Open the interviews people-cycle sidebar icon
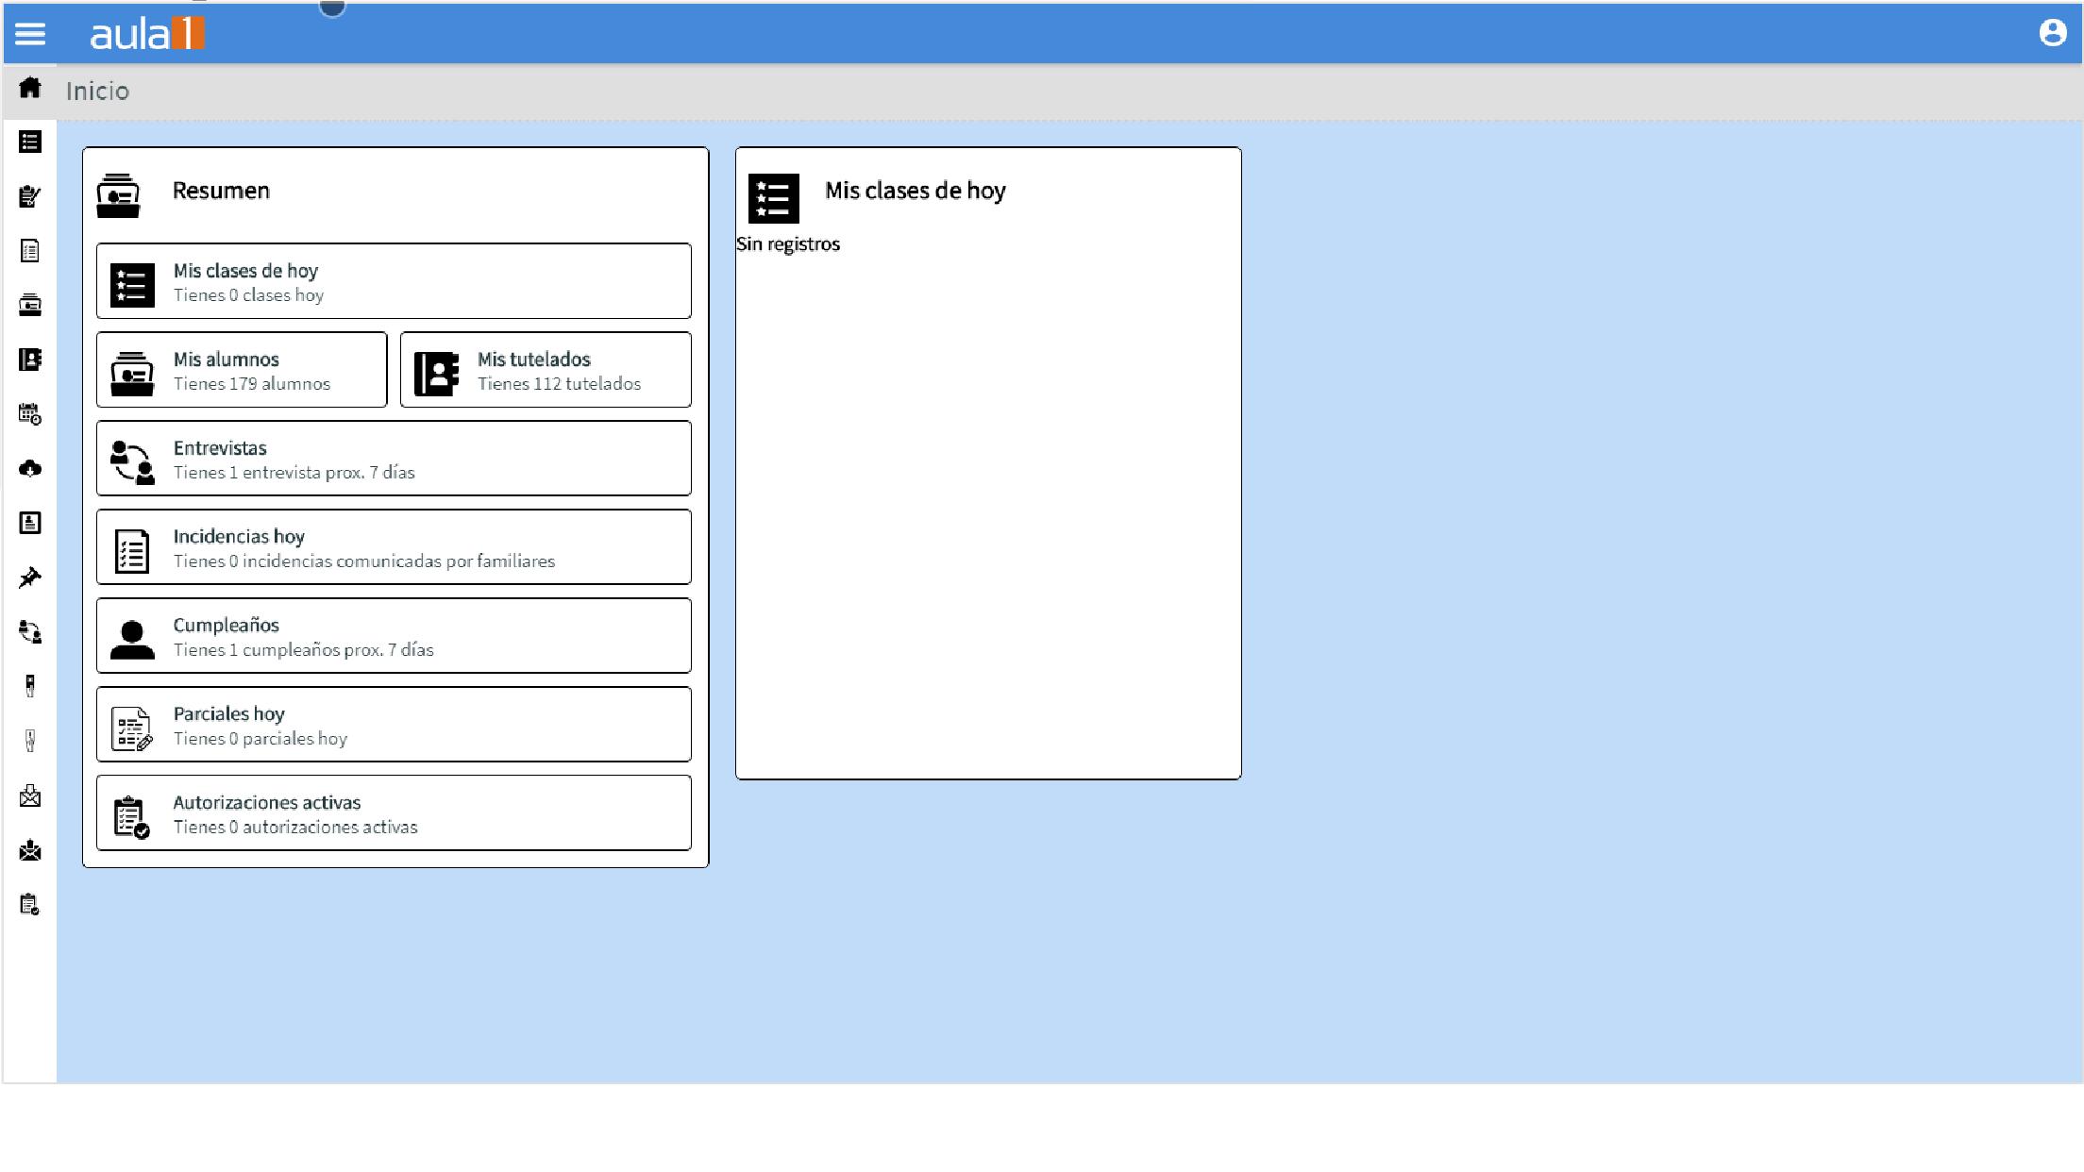This screenshot has height=1172, width=2084. (30, 632)
